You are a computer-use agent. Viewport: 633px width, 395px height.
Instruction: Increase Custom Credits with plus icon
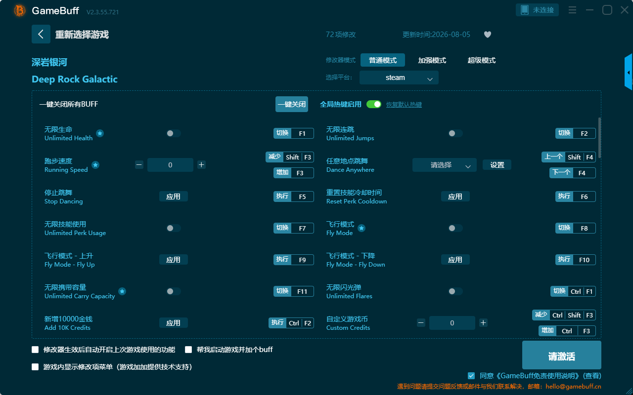coord(483,323)
